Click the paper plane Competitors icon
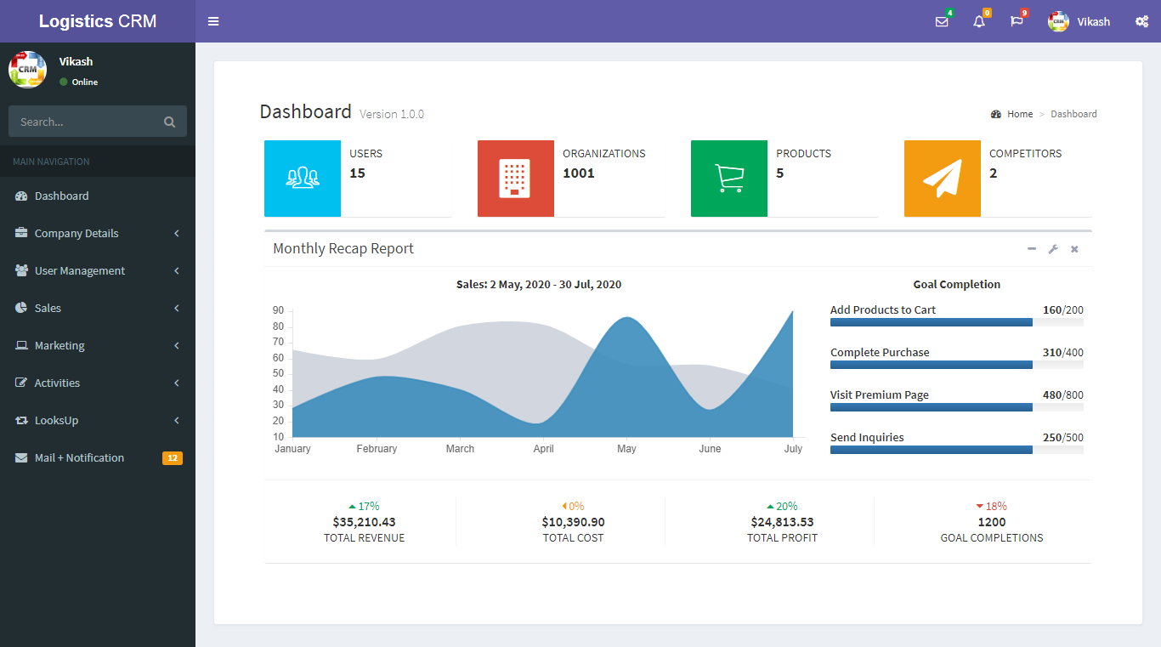Image resolution: width=1161 pixels, height=647 pixels. click(942, 179)
